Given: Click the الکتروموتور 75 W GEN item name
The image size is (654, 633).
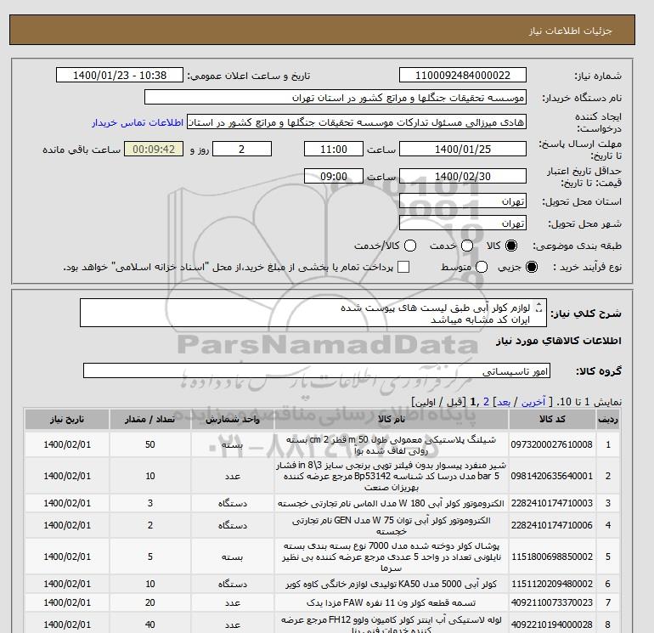Looking at the screenshot, I should point(392,525).
